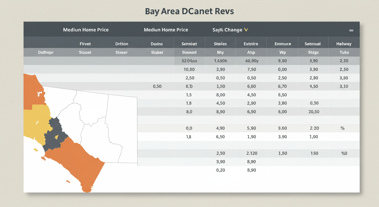379x207 pixels.
Task: Select the 20,50 value cell
Action: pos(314,112)
